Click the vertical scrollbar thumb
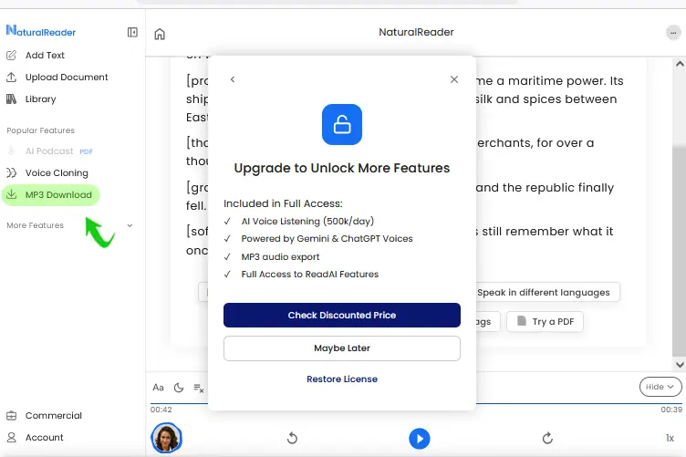 click(x=679, y=251)
